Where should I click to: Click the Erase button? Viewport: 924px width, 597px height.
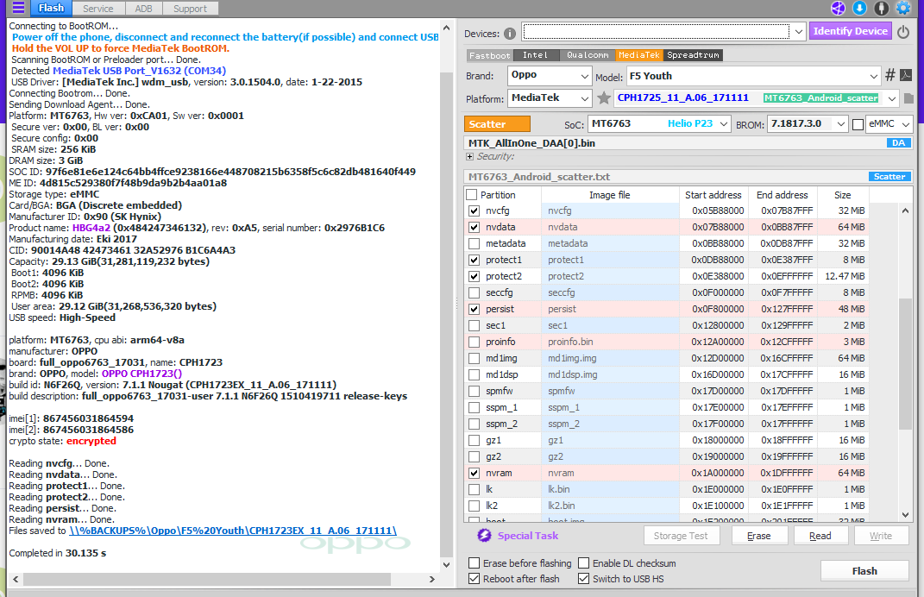pyautogui.click(x=759, y=536)
